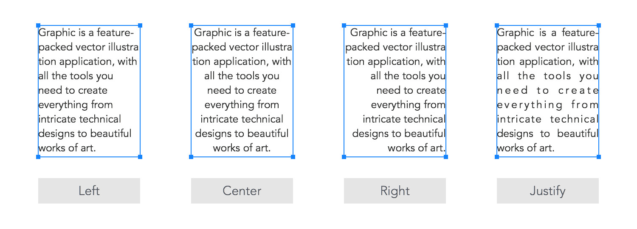
Task: Click top-right handle of justified text box
Action: tap(599, 25)
